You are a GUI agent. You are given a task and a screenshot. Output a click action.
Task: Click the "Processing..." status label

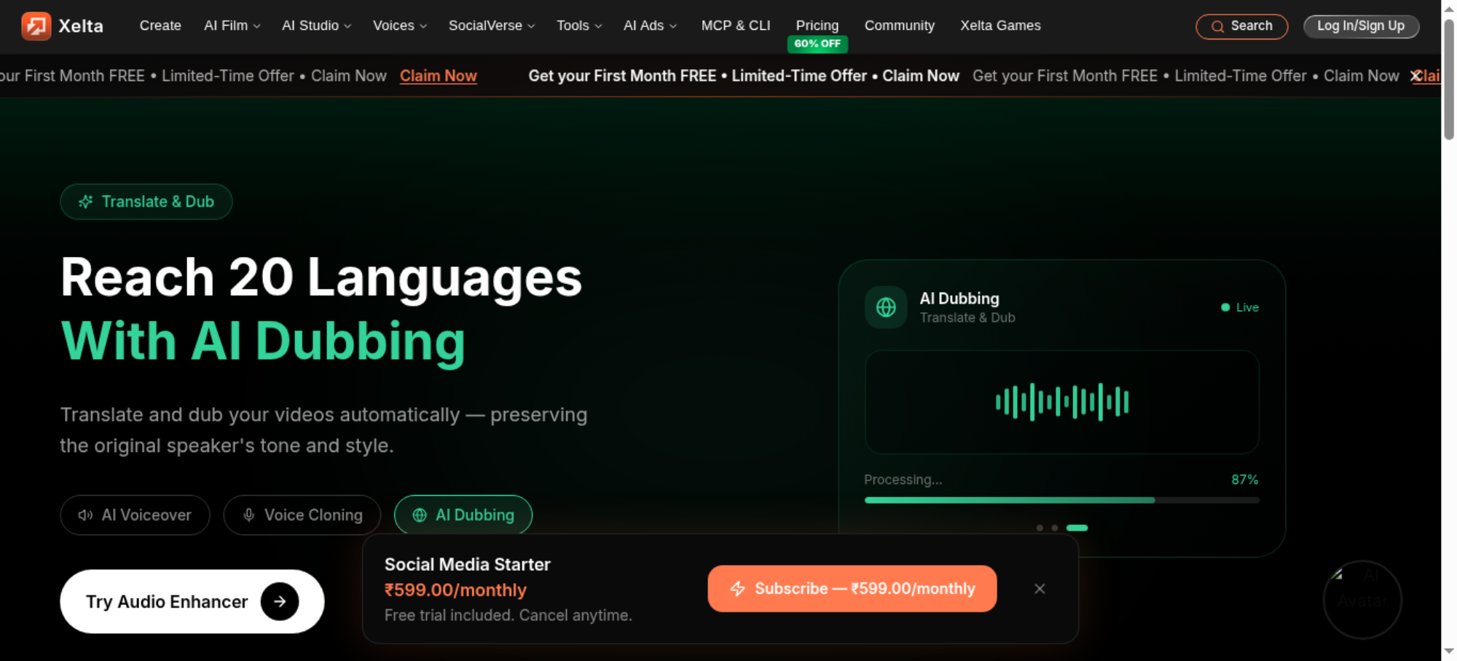(903, 480)
